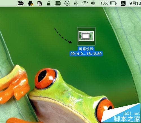Select the screenshot file thumbnail on desktop
This screenshot has height=123, width=141.
coord(86,36)
